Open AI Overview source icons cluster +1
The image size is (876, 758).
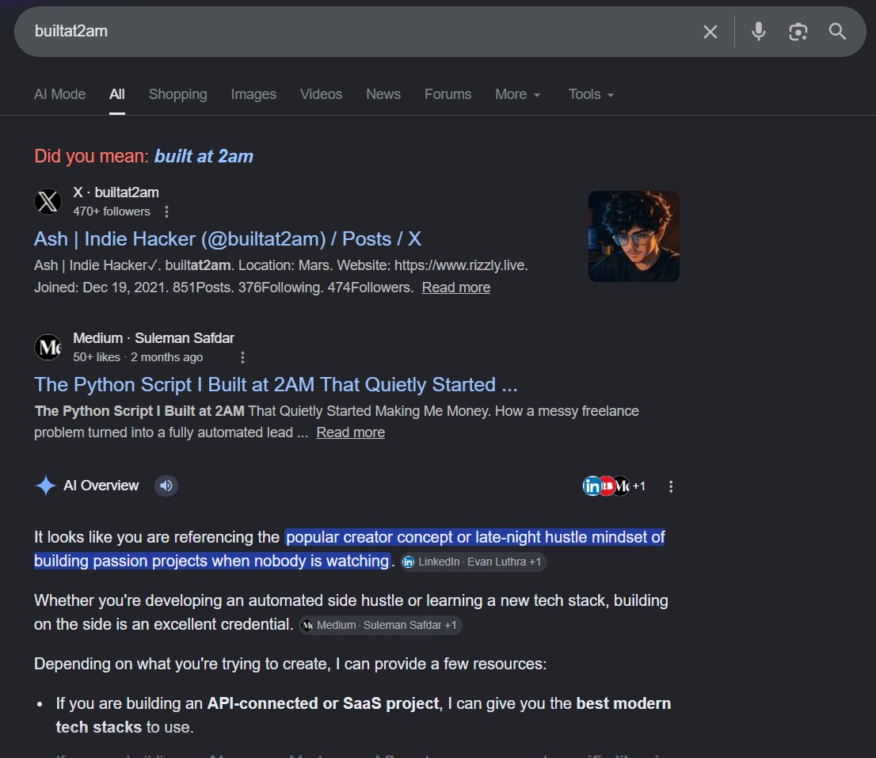click(x=613, y=486)
